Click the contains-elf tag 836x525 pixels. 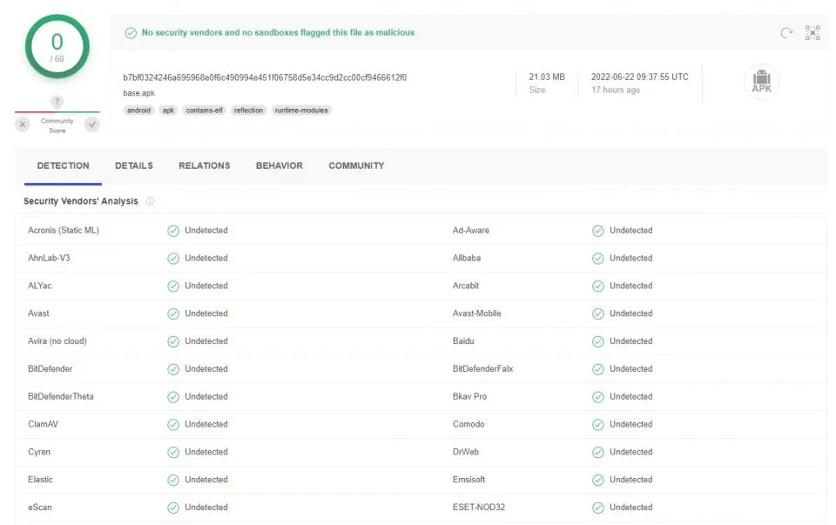204,111
